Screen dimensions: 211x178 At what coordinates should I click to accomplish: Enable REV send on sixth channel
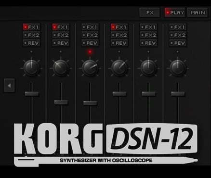point(178,43)
